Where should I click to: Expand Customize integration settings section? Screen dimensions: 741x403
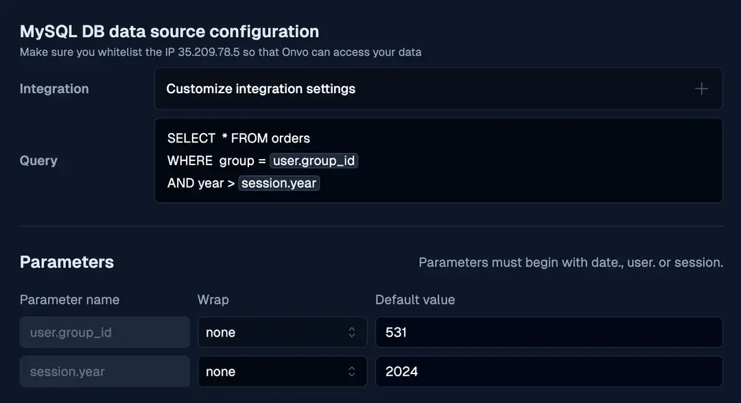(261, 89)
